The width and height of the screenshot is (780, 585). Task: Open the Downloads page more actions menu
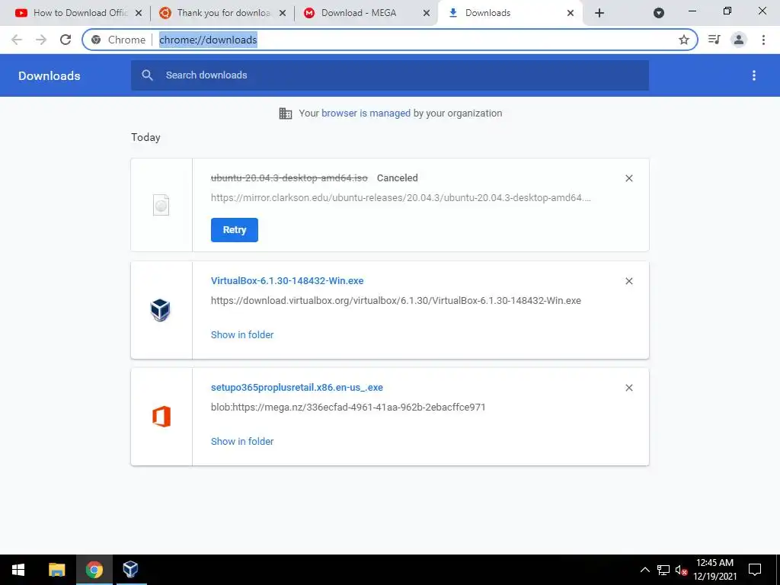pyautogui.click(x=754, y=75)
